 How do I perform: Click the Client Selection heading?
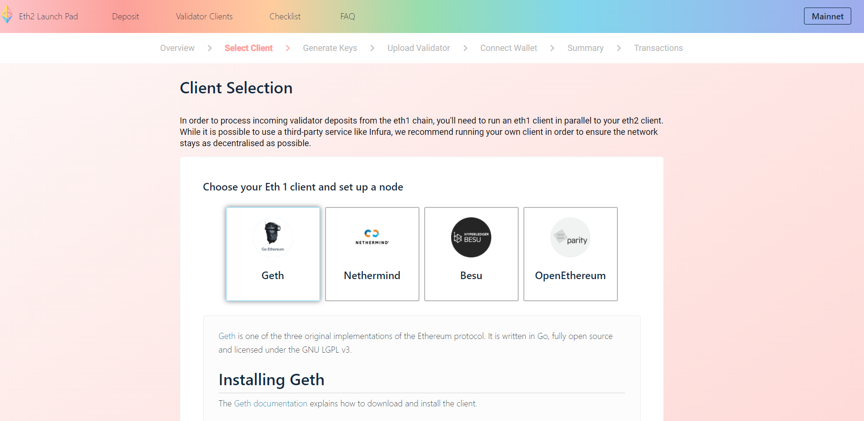pyautogui.click(x=236, y=88)
